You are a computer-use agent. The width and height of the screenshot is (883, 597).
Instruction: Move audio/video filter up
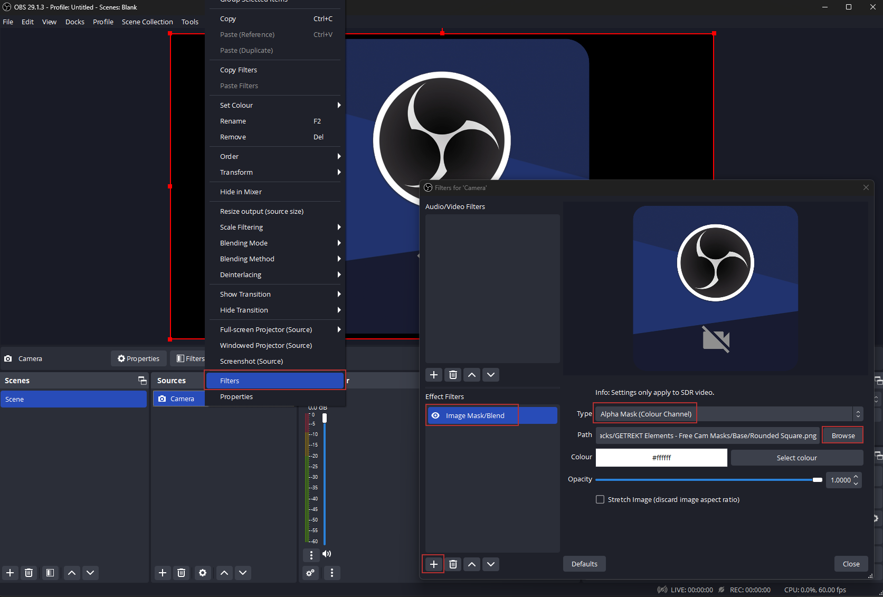click(472, 375)
